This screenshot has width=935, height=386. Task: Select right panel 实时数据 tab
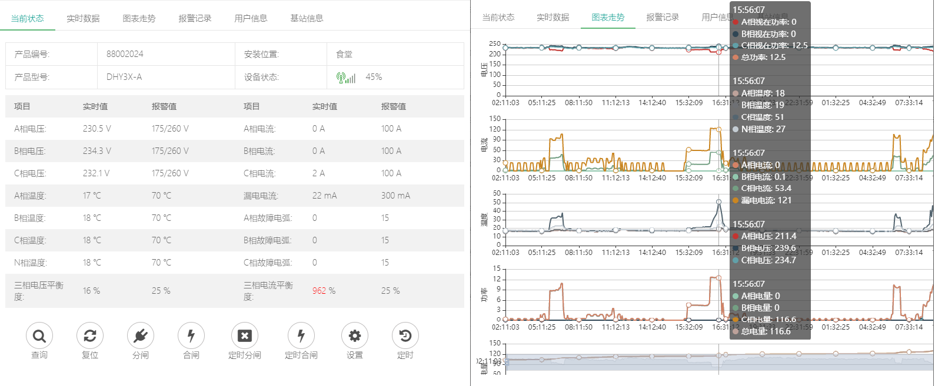[x=553, y=17]
